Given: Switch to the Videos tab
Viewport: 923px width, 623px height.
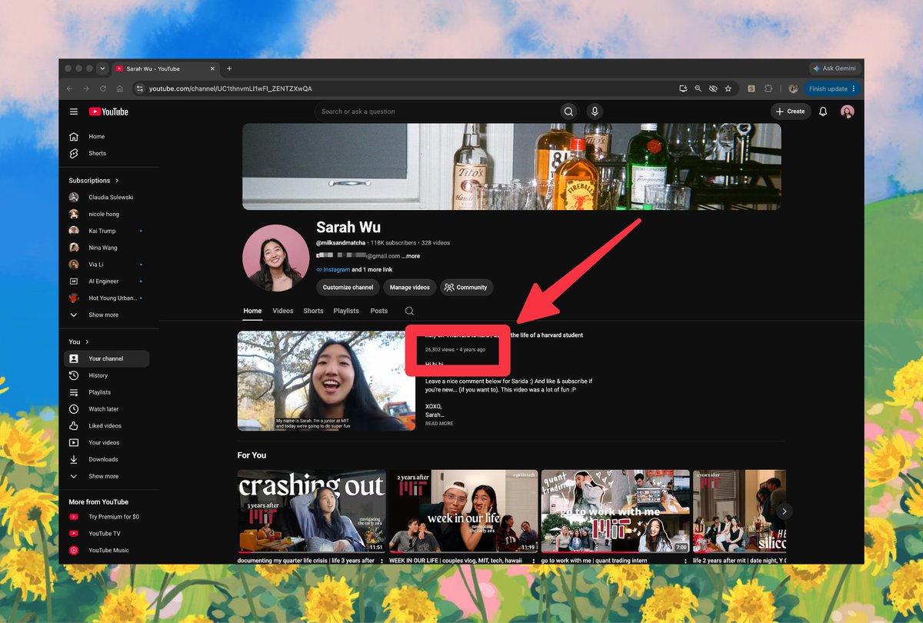Looking at the screenshot, I should 283,311.
